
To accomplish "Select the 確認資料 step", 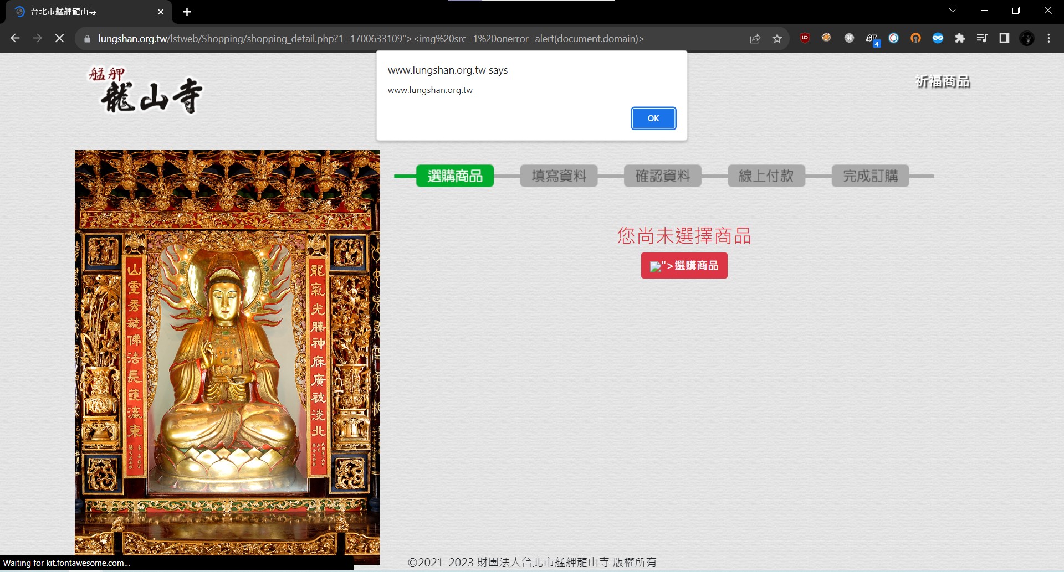I will [663, 176].
